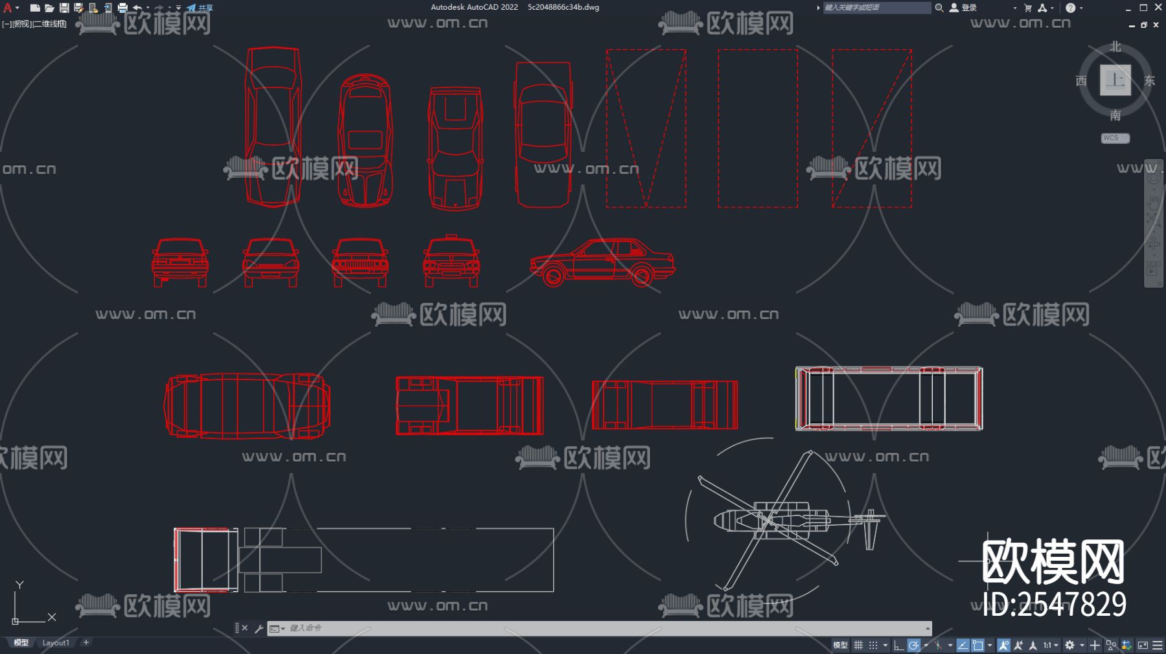Image resolution: width=1166 pixels, height=654 pixels.
Task: Close the command line with X icon
Action: pos(245,628)
